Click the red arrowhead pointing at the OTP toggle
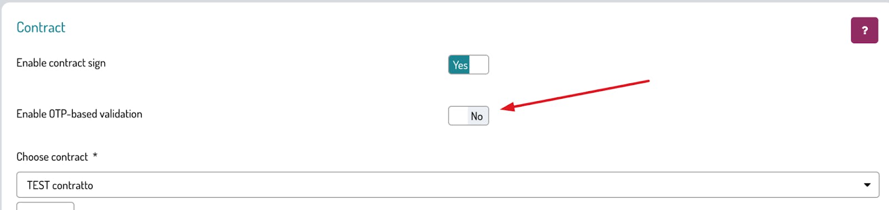Viewport: 889px width, 210px height. pos(508,107)
